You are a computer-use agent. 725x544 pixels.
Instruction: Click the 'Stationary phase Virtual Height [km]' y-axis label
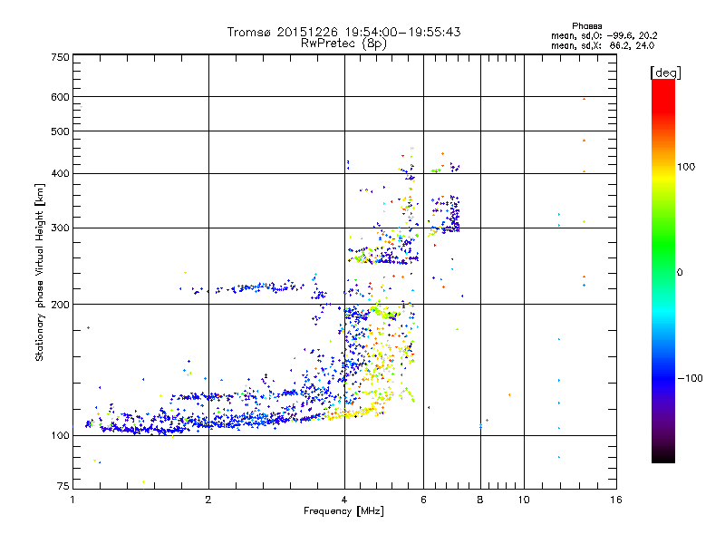coord(40,273)
